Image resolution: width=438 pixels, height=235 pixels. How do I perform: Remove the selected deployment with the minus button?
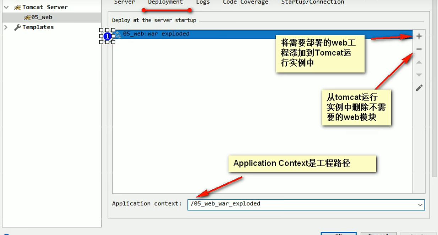[x=419, y=49]
